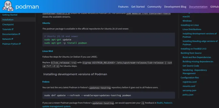
Task: Jump to Build and Run Dependencies
Action: point(197,57)
